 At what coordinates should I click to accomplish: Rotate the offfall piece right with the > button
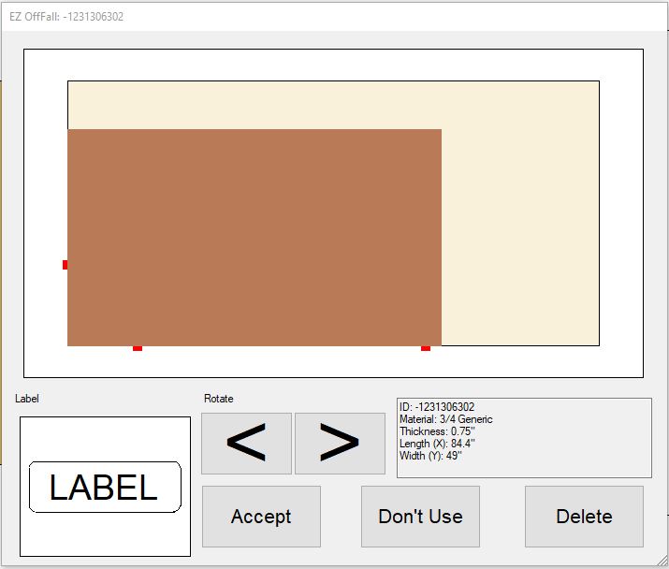tap(340, 444)
